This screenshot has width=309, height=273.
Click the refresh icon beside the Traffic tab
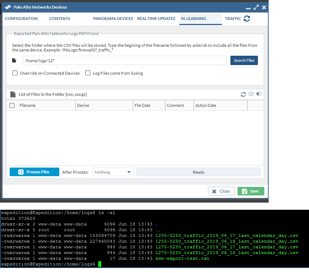(247, 19)
